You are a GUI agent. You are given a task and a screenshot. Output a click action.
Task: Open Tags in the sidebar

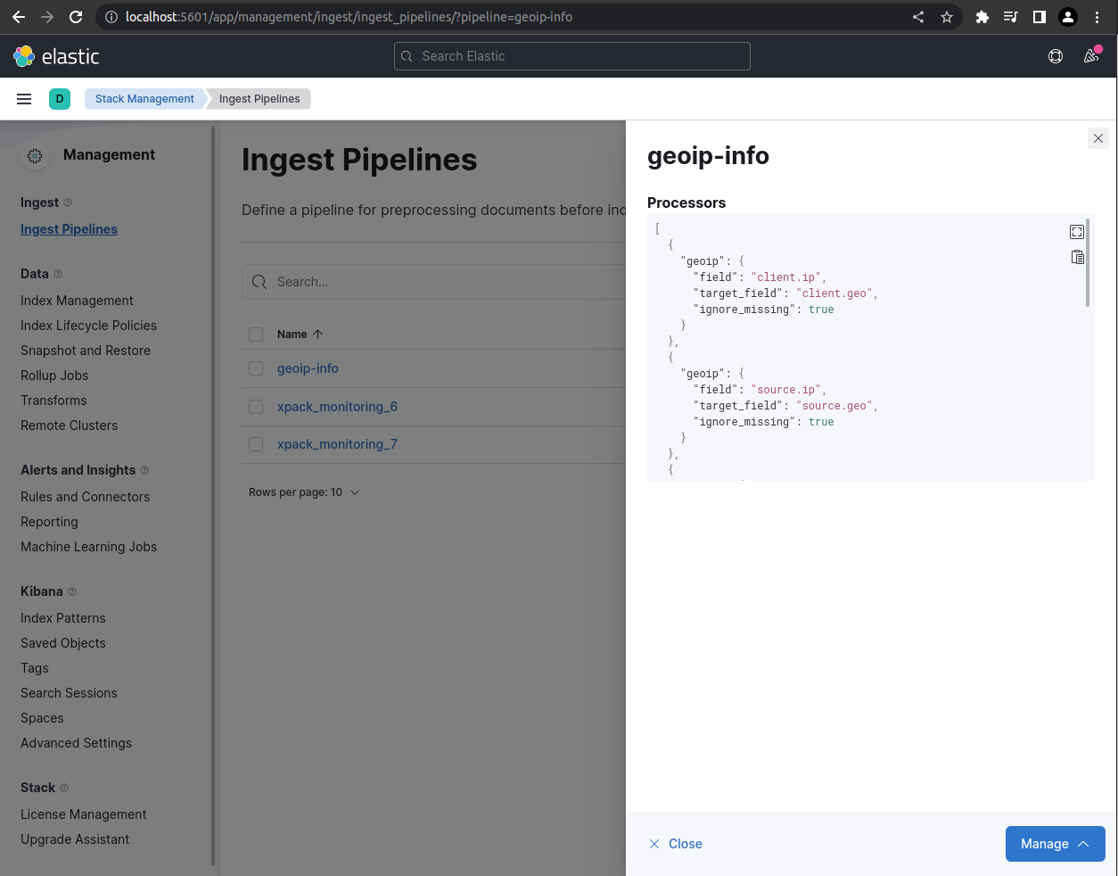35,668
